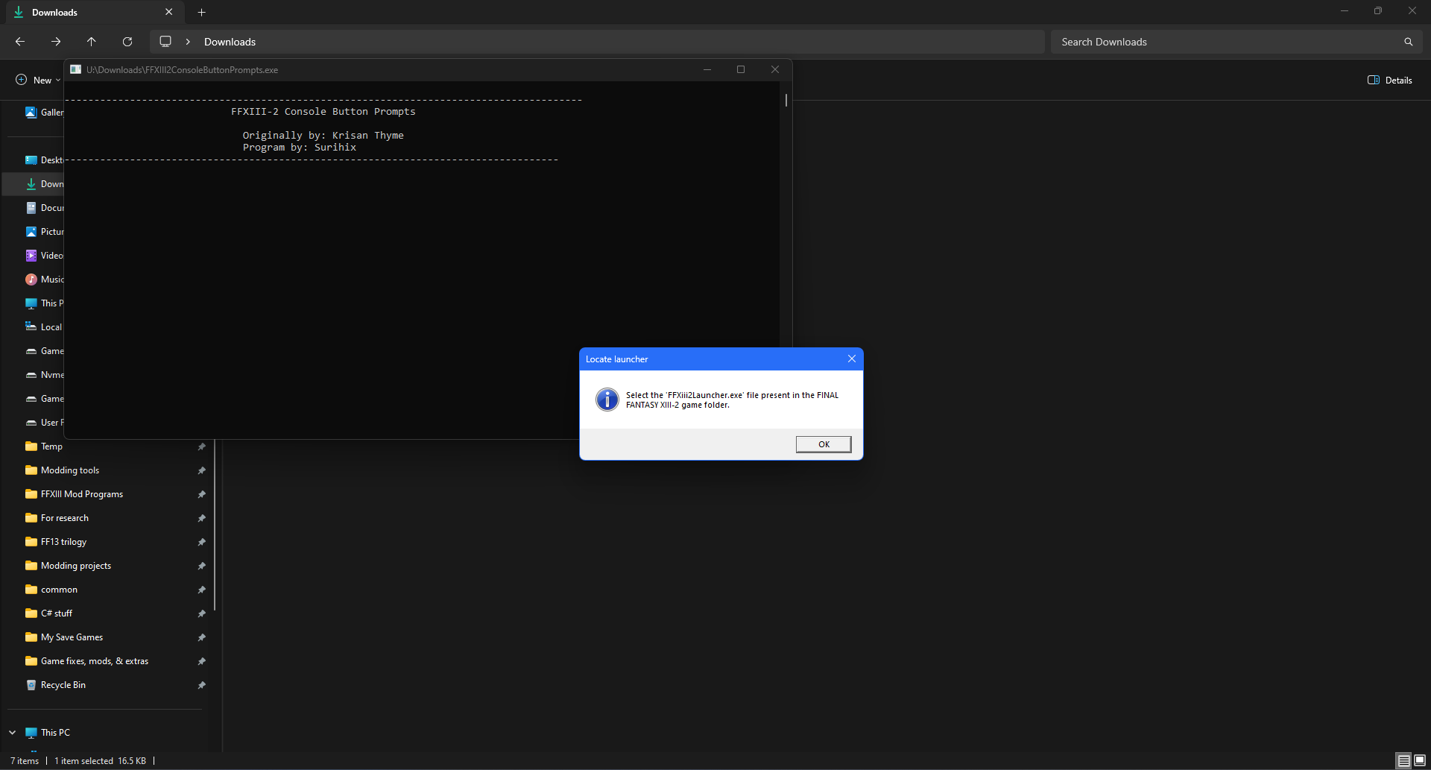This screenshot has width=1431, height=770.
Task: Open Videos in the sidebar
Action: coord(44,256)
